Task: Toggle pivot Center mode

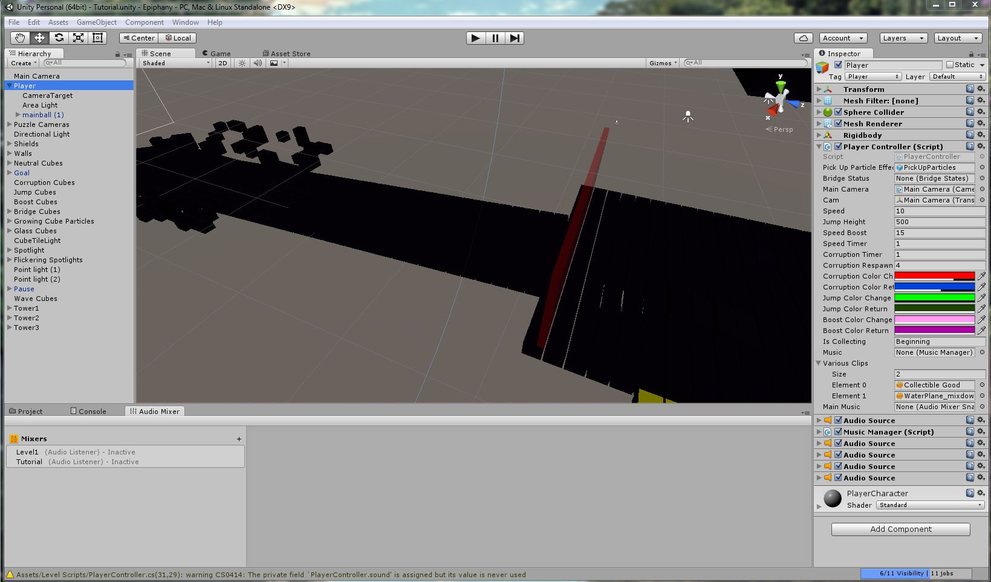Action: pyautogui.click(x=138, y=38)
